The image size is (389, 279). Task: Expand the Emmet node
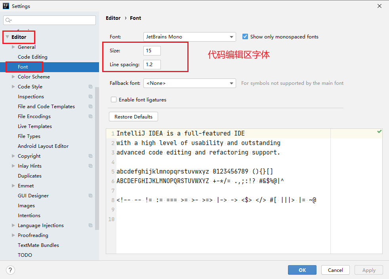click(13, 185)
